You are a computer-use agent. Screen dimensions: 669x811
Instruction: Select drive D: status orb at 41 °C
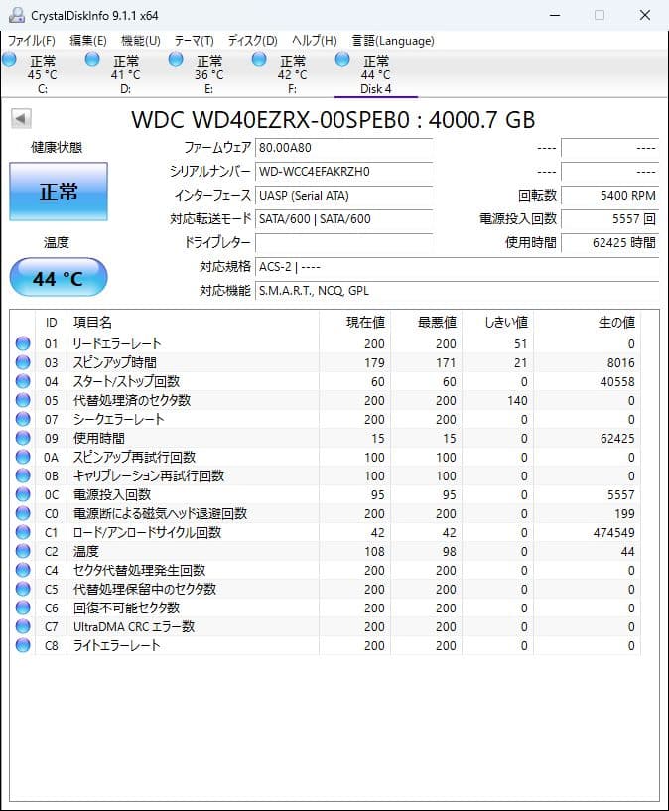point(92,59)
